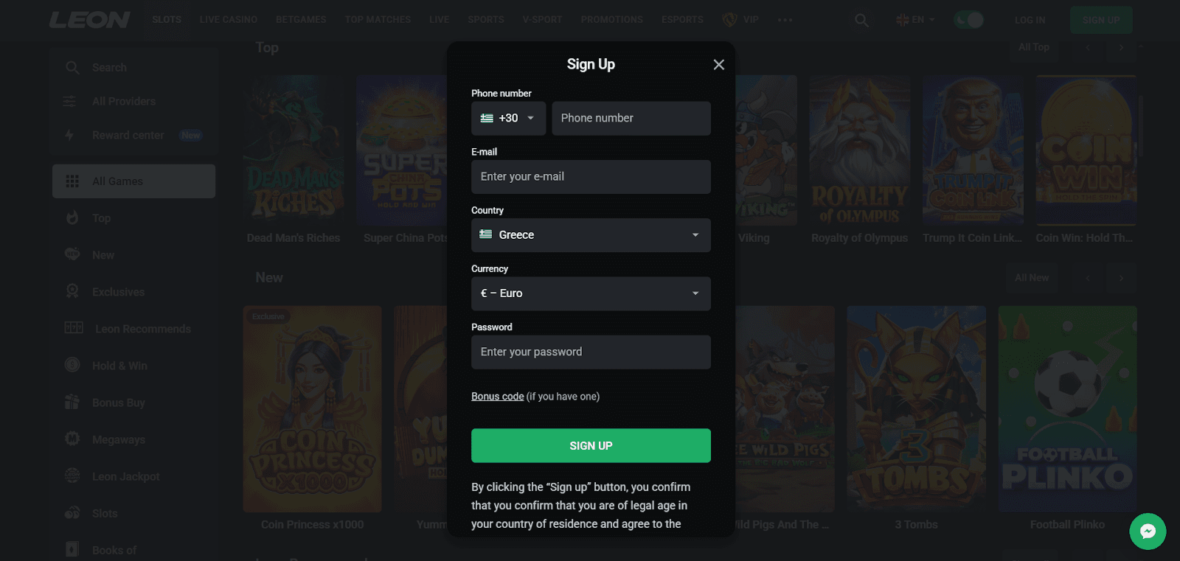The image size is (1180, 561).
Task: Toggle the dark/light theme switch
Action: coord(968,20)
